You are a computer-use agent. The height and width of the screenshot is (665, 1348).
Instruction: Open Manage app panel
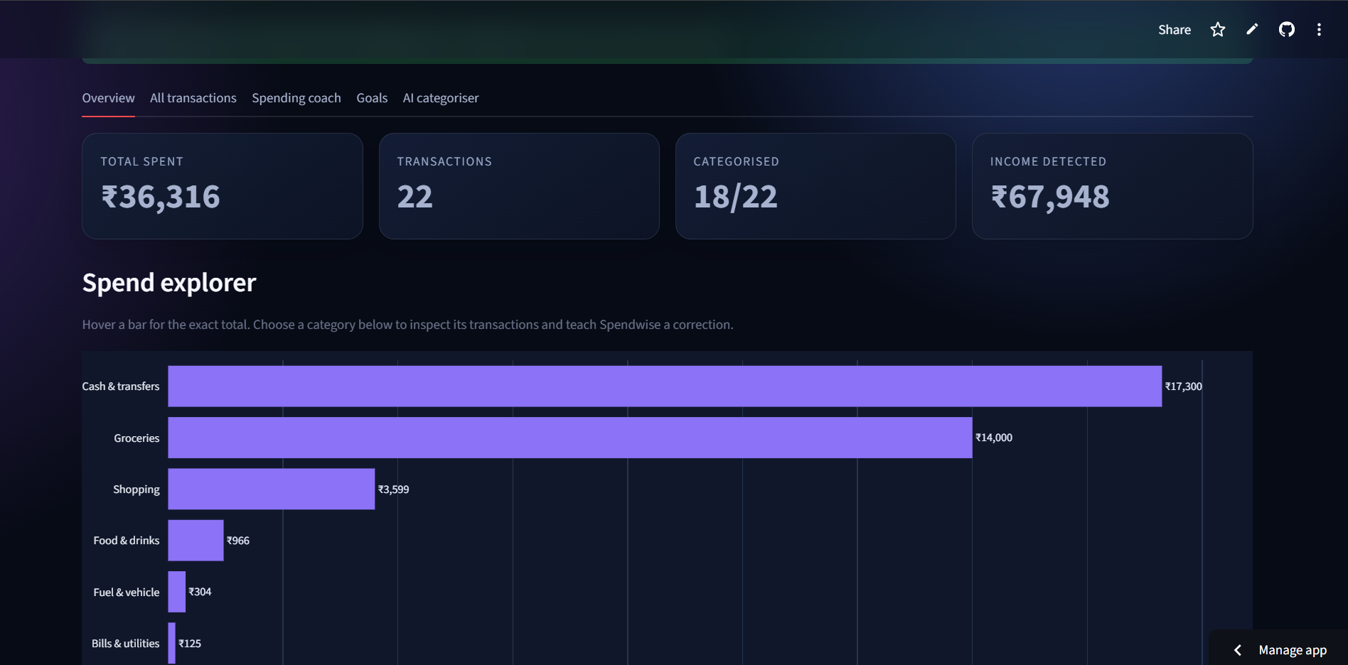(1292, 650)
